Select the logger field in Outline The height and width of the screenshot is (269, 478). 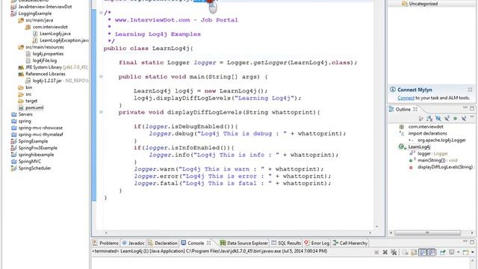(424, 153)
